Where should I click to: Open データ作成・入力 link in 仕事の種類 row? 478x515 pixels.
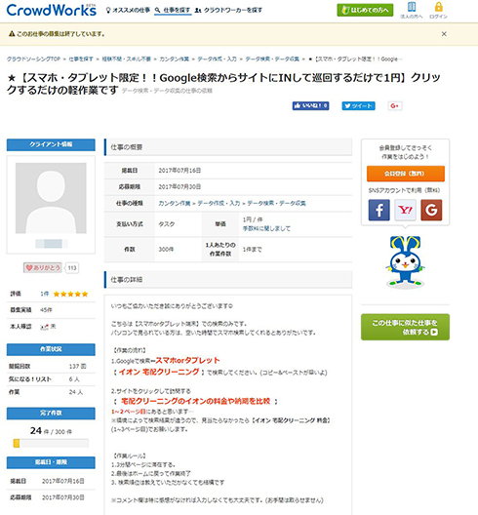219,203
